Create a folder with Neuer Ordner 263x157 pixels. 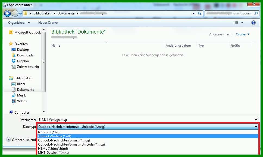pos(48,23)
